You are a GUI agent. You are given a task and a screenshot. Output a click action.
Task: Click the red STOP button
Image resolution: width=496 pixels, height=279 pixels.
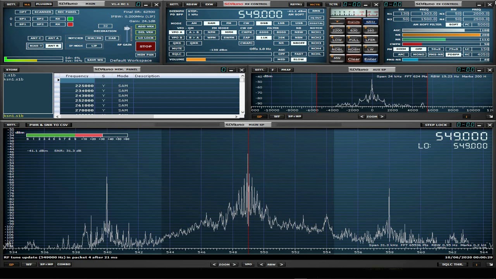click(x=146, y=46)
